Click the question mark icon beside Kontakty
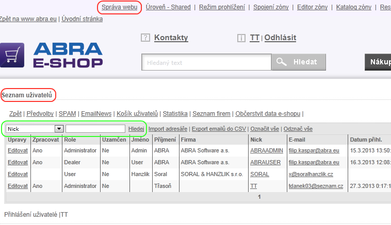 145,38
